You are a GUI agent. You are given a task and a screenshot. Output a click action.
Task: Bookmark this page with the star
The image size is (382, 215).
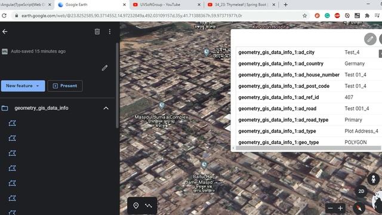coord(304,16)
